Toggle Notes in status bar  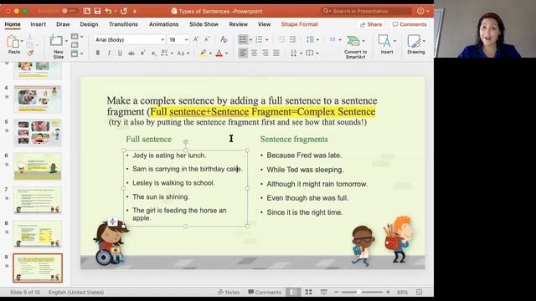tap(229, 292)
